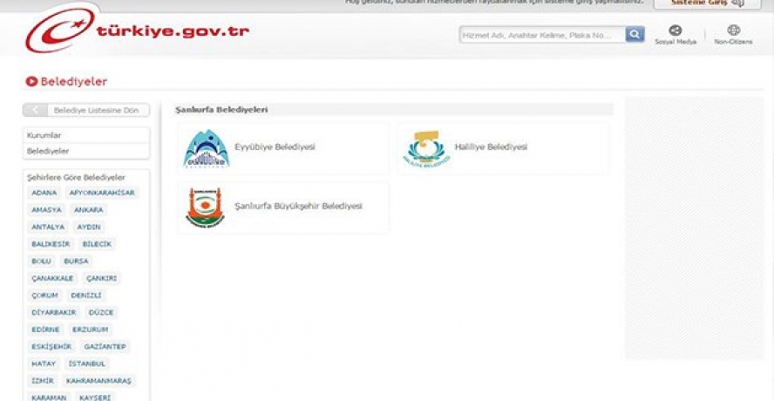The height and width of the screenshot is (401, 774).
Task: Click the Sisteme Giriş button
Action: 707,3
